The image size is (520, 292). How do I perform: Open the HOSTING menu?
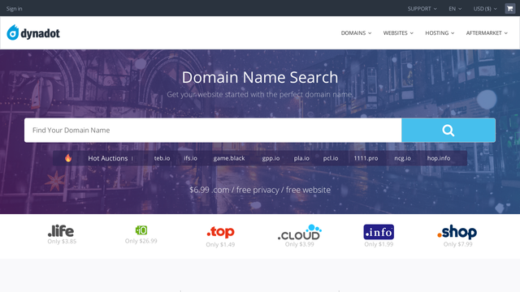(440, 33)
